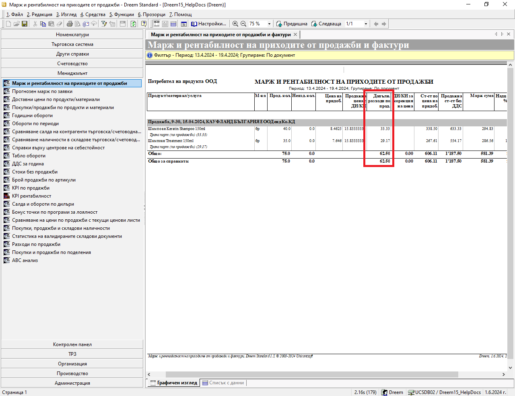515x396 pixels.
Task: Click the green refresh icon
Action: pos(133,24)
